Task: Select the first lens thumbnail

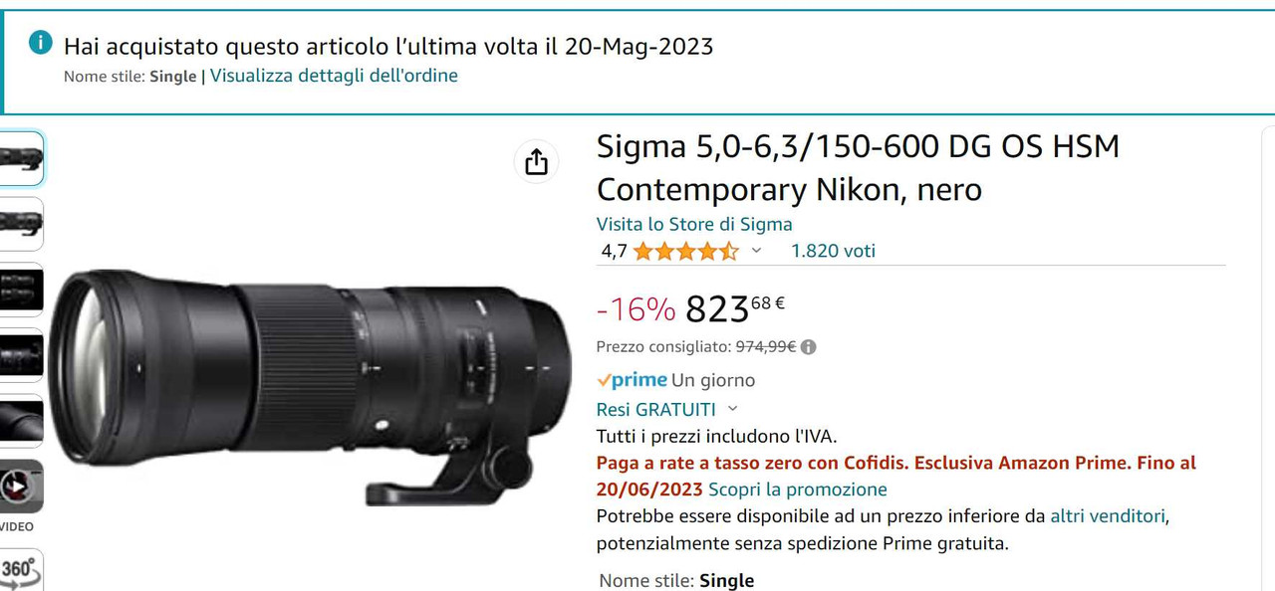Action: click(20, 158)
